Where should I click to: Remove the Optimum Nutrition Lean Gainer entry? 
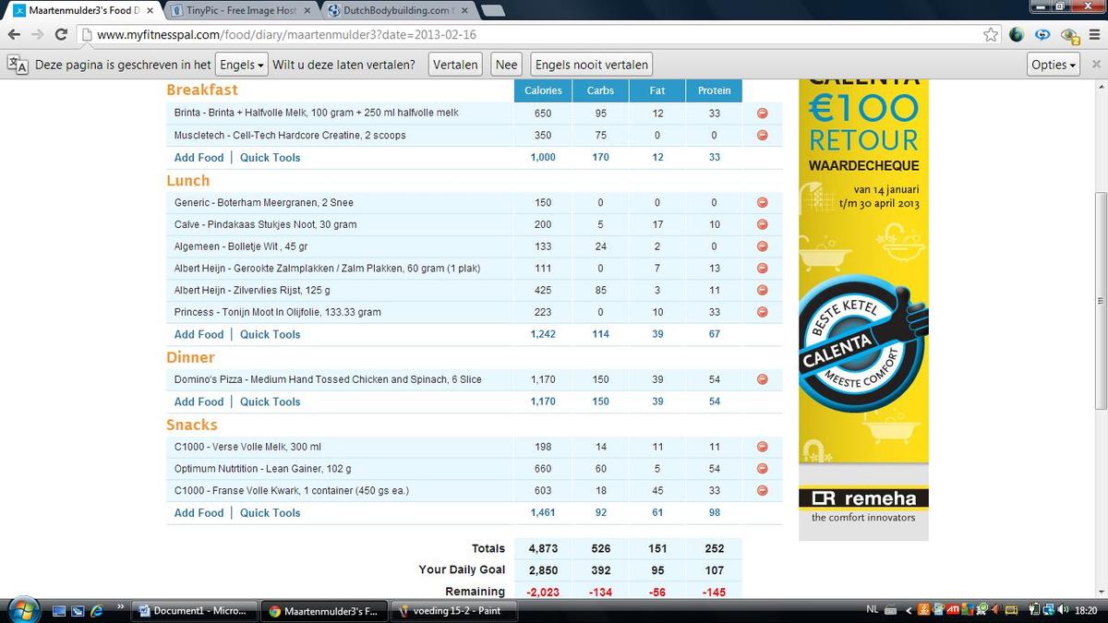click(763, 469)
